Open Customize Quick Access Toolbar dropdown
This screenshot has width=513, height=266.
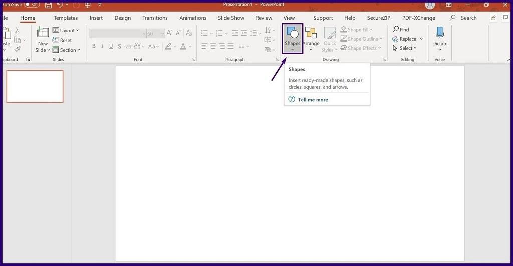100,5
